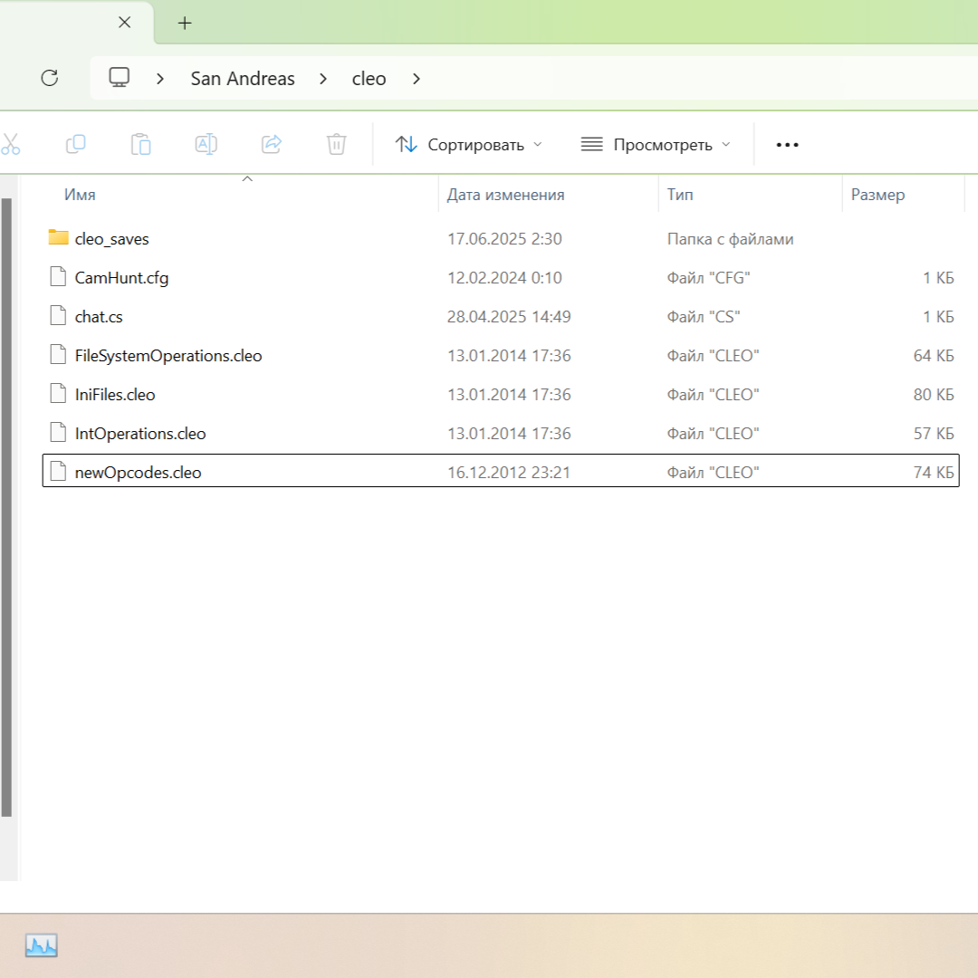Image resolution: width=978 pixels, height=978 pixels.
Task: Click the Cut scissors icon
Action: coord(10,144)
